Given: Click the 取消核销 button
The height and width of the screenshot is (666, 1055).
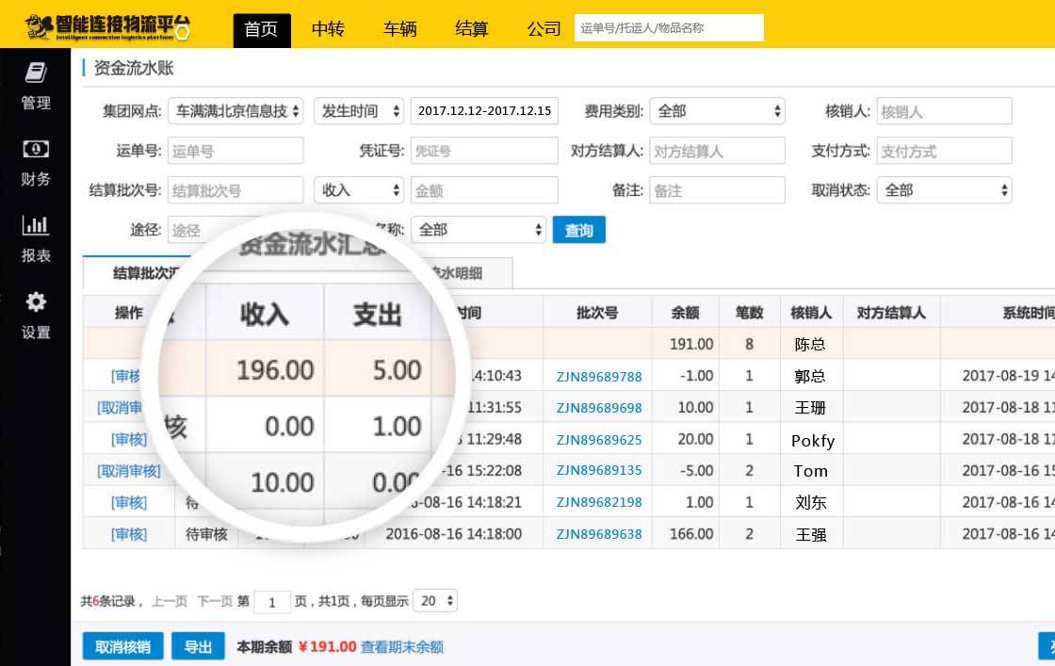Looking at the screenshot, I should [x=123, y=646].
